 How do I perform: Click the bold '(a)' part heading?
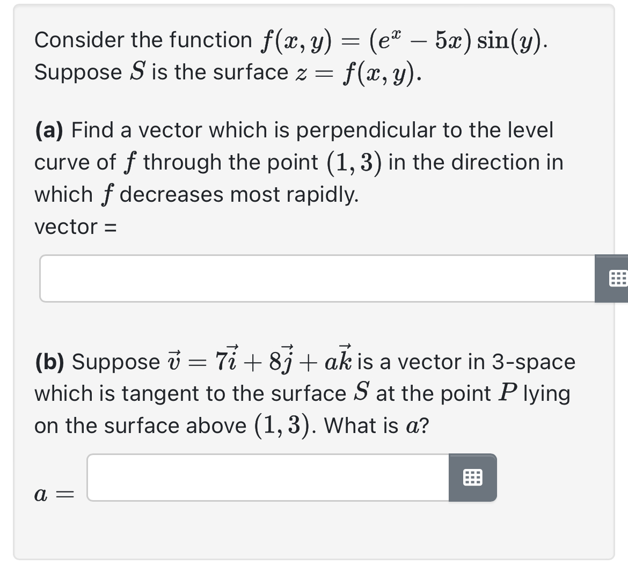pyautogui.click(x=50, y=130)
